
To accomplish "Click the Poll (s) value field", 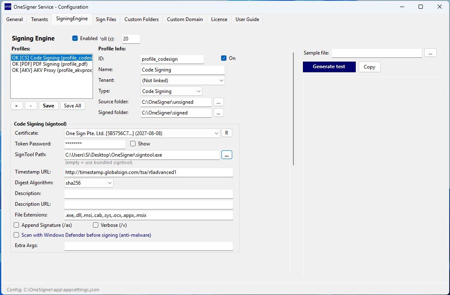I will coord(131,39).
